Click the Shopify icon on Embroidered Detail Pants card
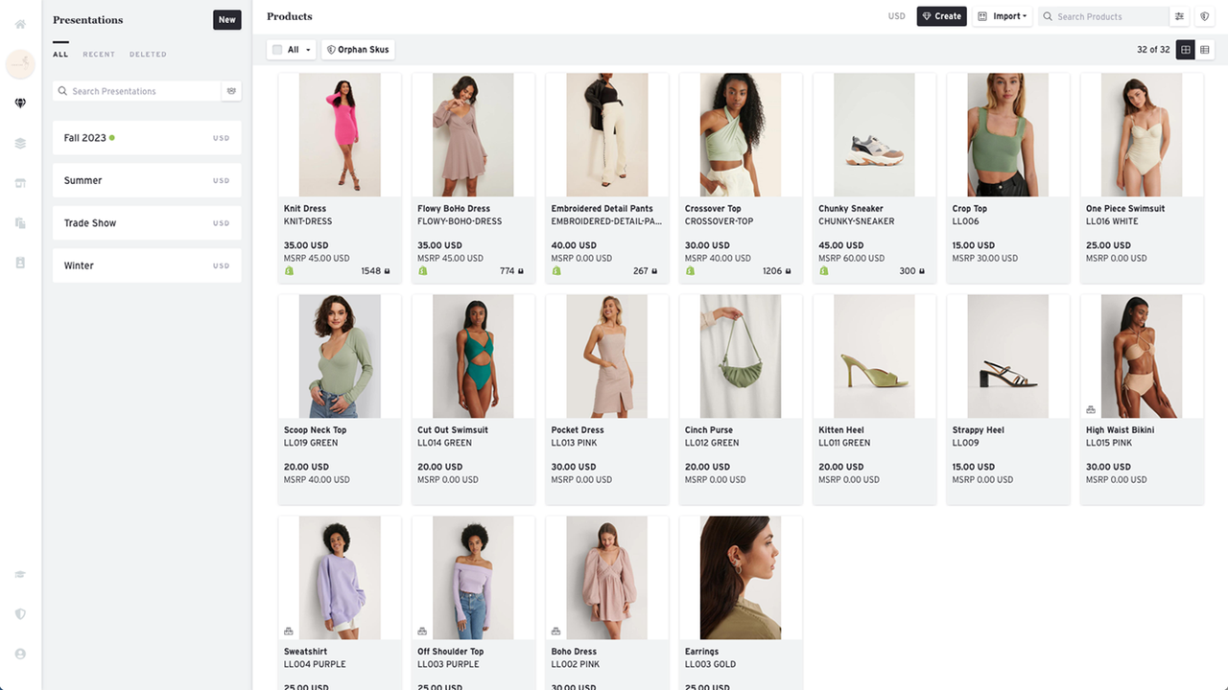 556,271
